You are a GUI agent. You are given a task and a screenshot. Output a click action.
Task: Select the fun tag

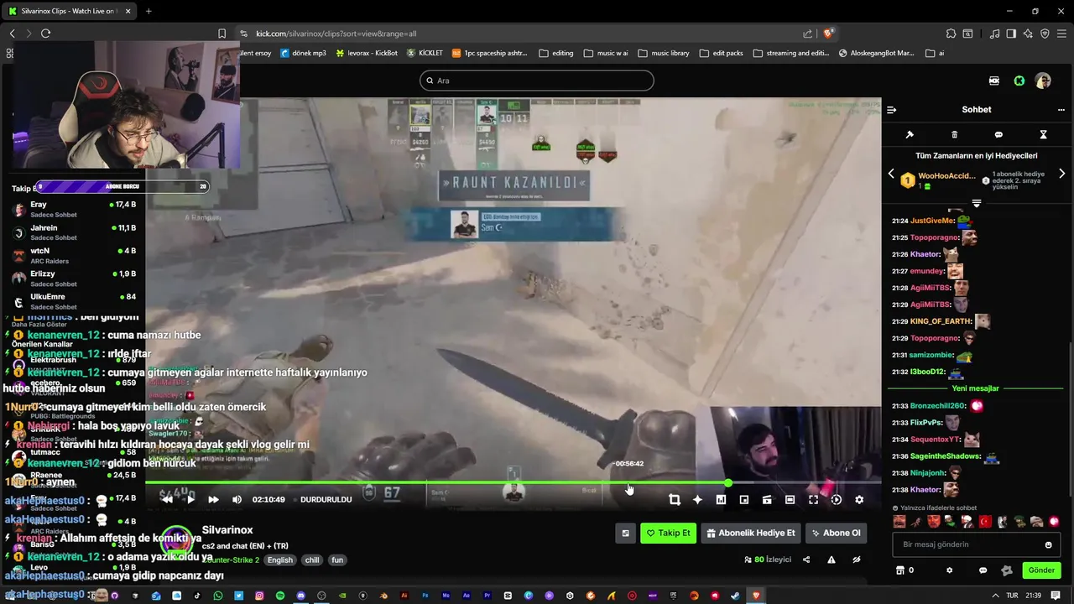tap(337, 560)
